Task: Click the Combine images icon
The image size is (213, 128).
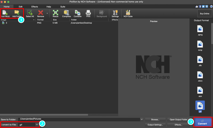Action: click(77, 14)
